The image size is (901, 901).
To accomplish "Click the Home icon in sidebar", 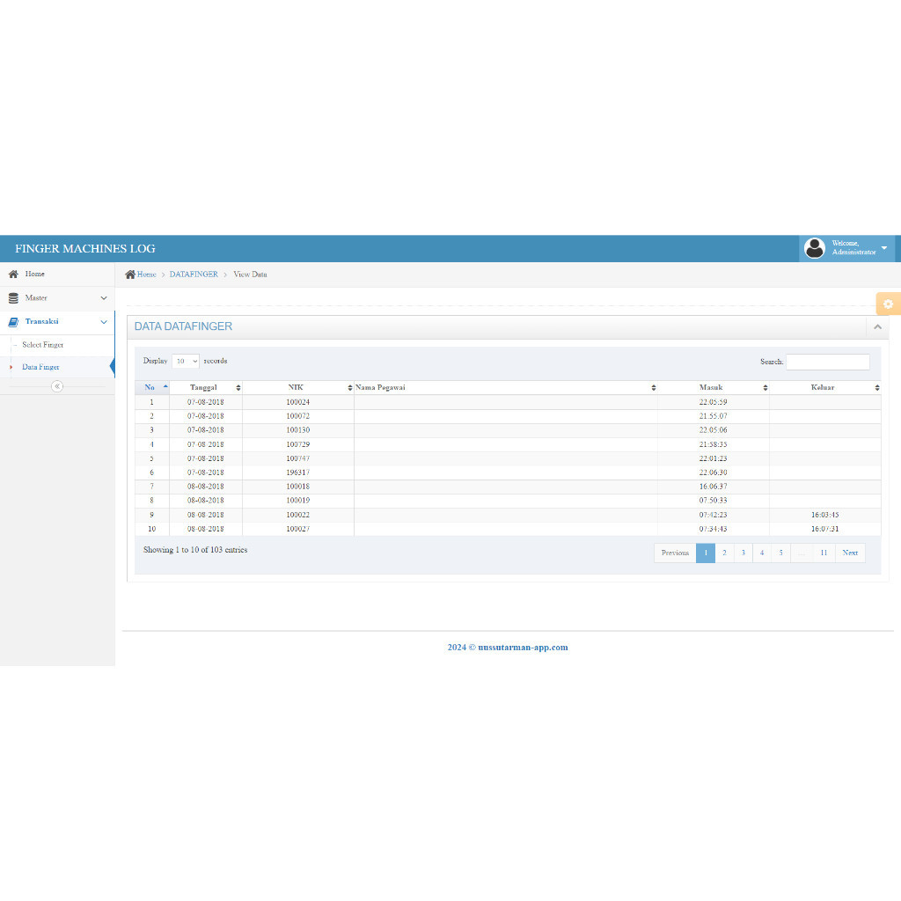I will point(13,275).
